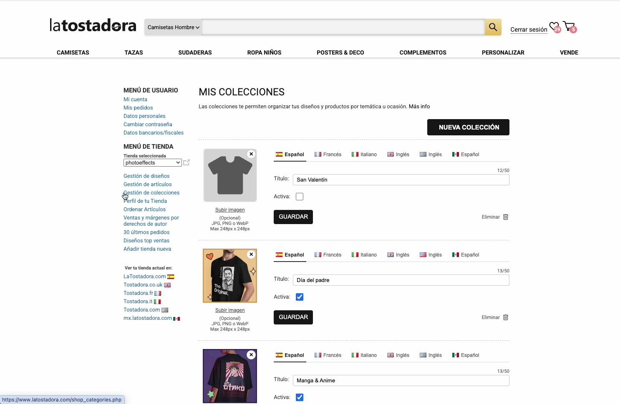Open the photoeffects store selector dropdown

pos(152,162)
